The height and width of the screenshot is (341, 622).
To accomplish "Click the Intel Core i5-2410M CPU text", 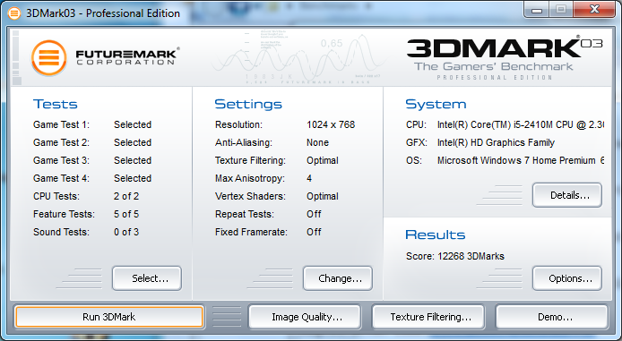I will [x=521, y=124].
